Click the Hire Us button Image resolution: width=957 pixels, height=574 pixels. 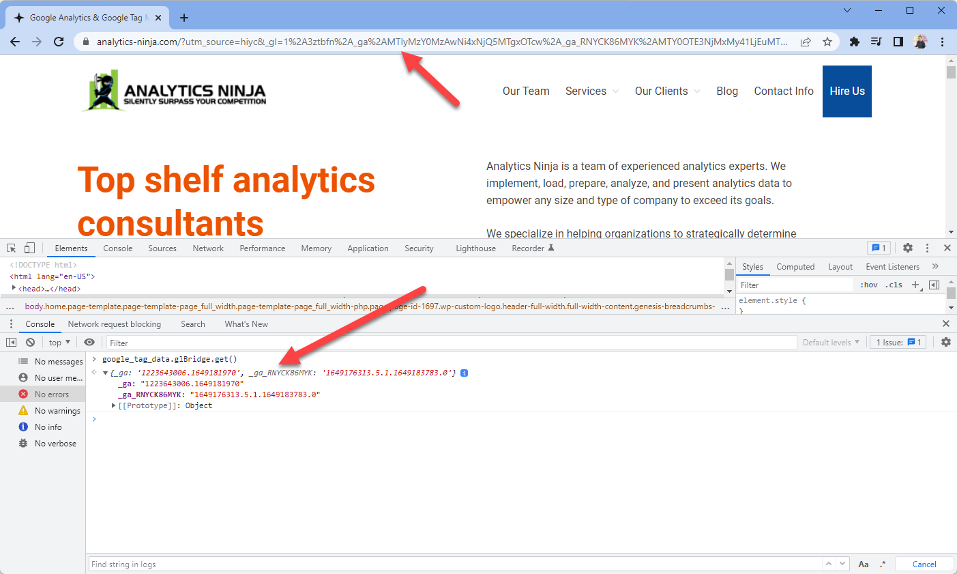[x=846, y=91]
